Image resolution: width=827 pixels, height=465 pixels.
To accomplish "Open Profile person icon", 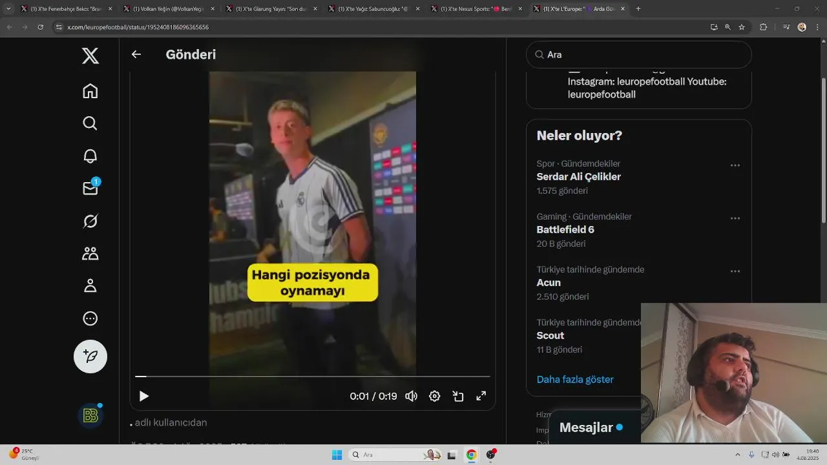I will tap(90, 285).
